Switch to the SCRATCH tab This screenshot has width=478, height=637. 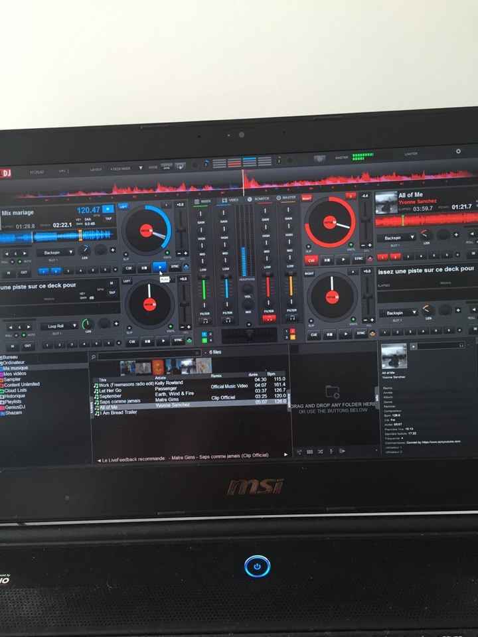tap(258, 199)
